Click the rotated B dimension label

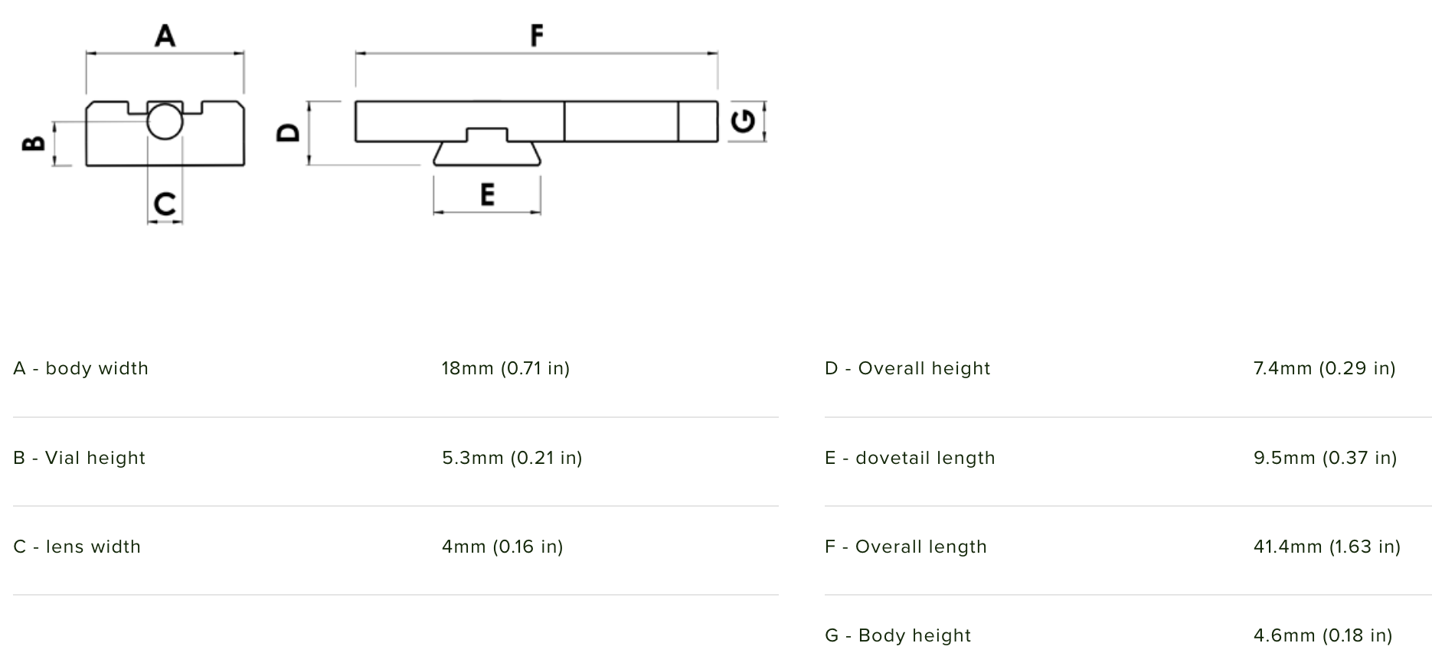[34, 142]
